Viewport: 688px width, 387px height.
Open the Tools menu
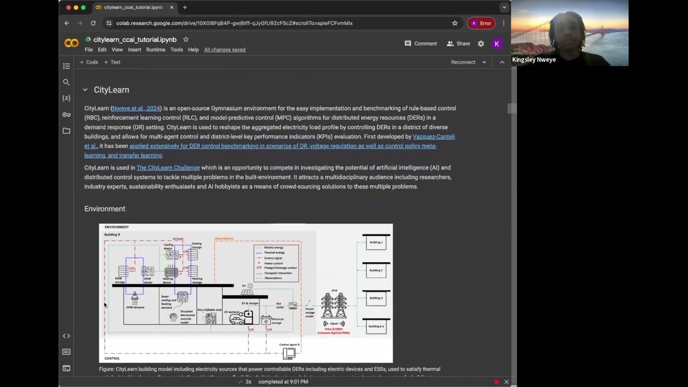176,50
